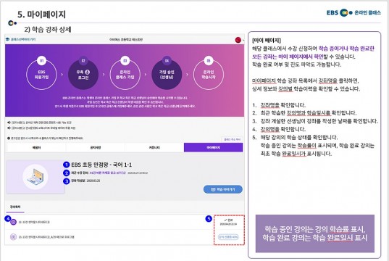Screen dimensions: 389x261
Task: Select the 온라인 학습시작 step circle
Action: [209, 75]
